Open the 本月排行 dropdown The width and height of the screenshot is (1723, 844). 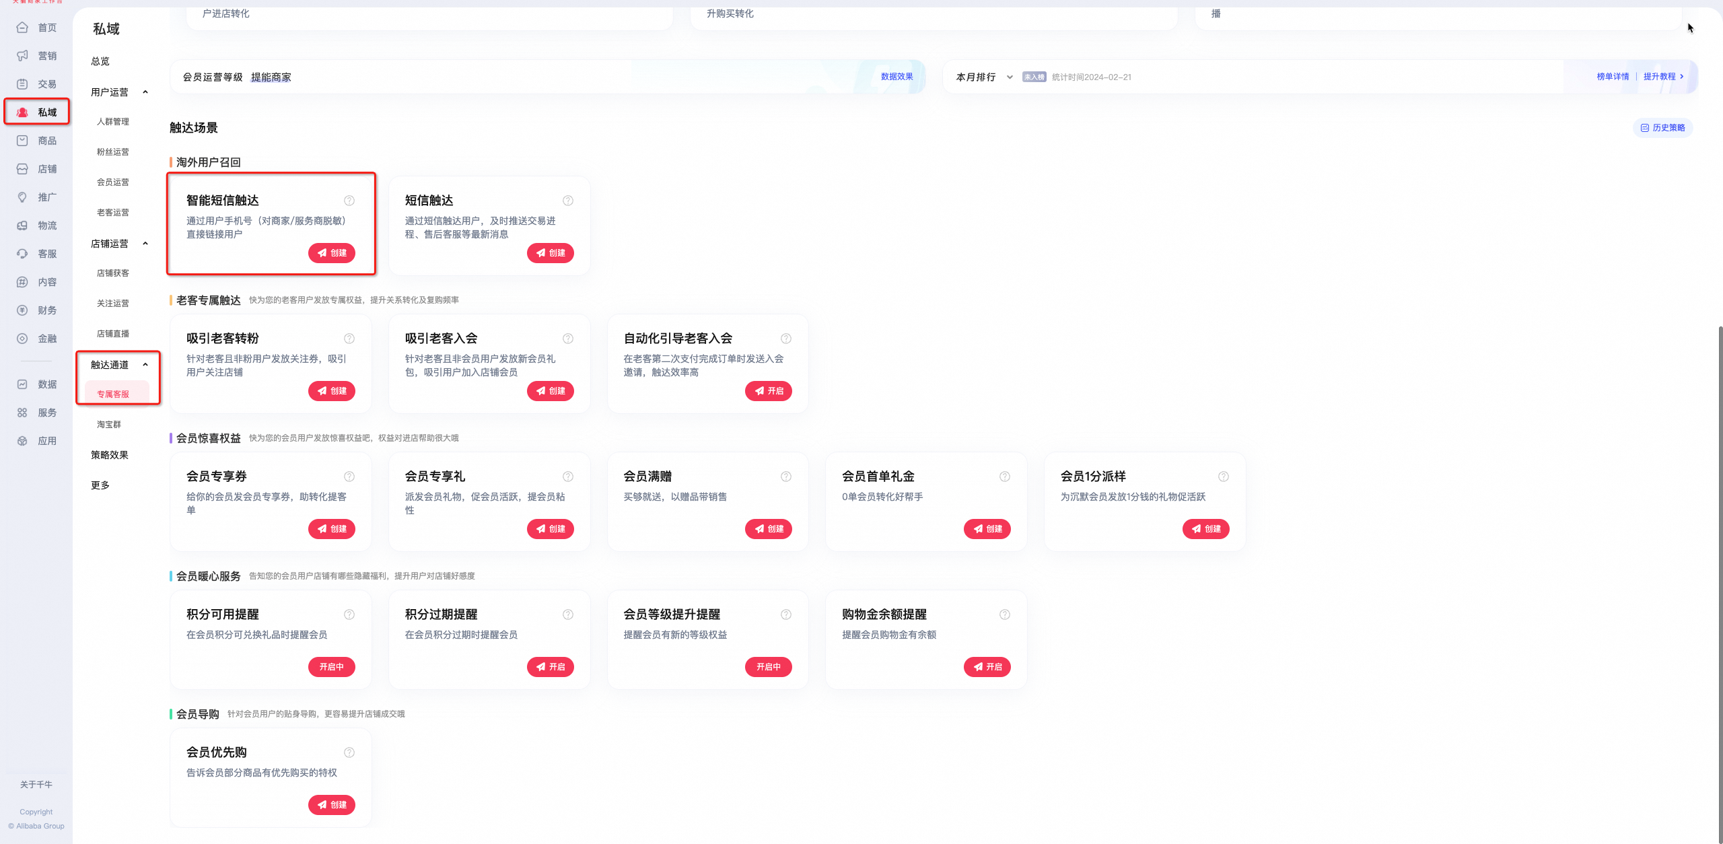click(984, 77)
